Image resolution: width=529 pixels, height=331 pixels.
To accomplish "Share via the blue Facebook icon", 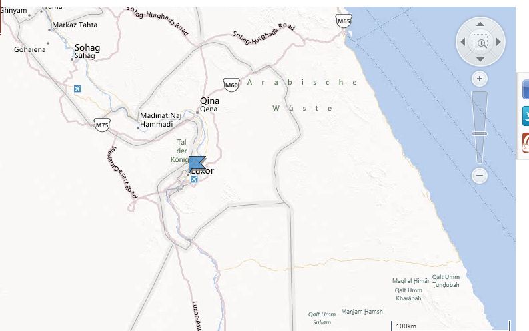I will 525,89.
